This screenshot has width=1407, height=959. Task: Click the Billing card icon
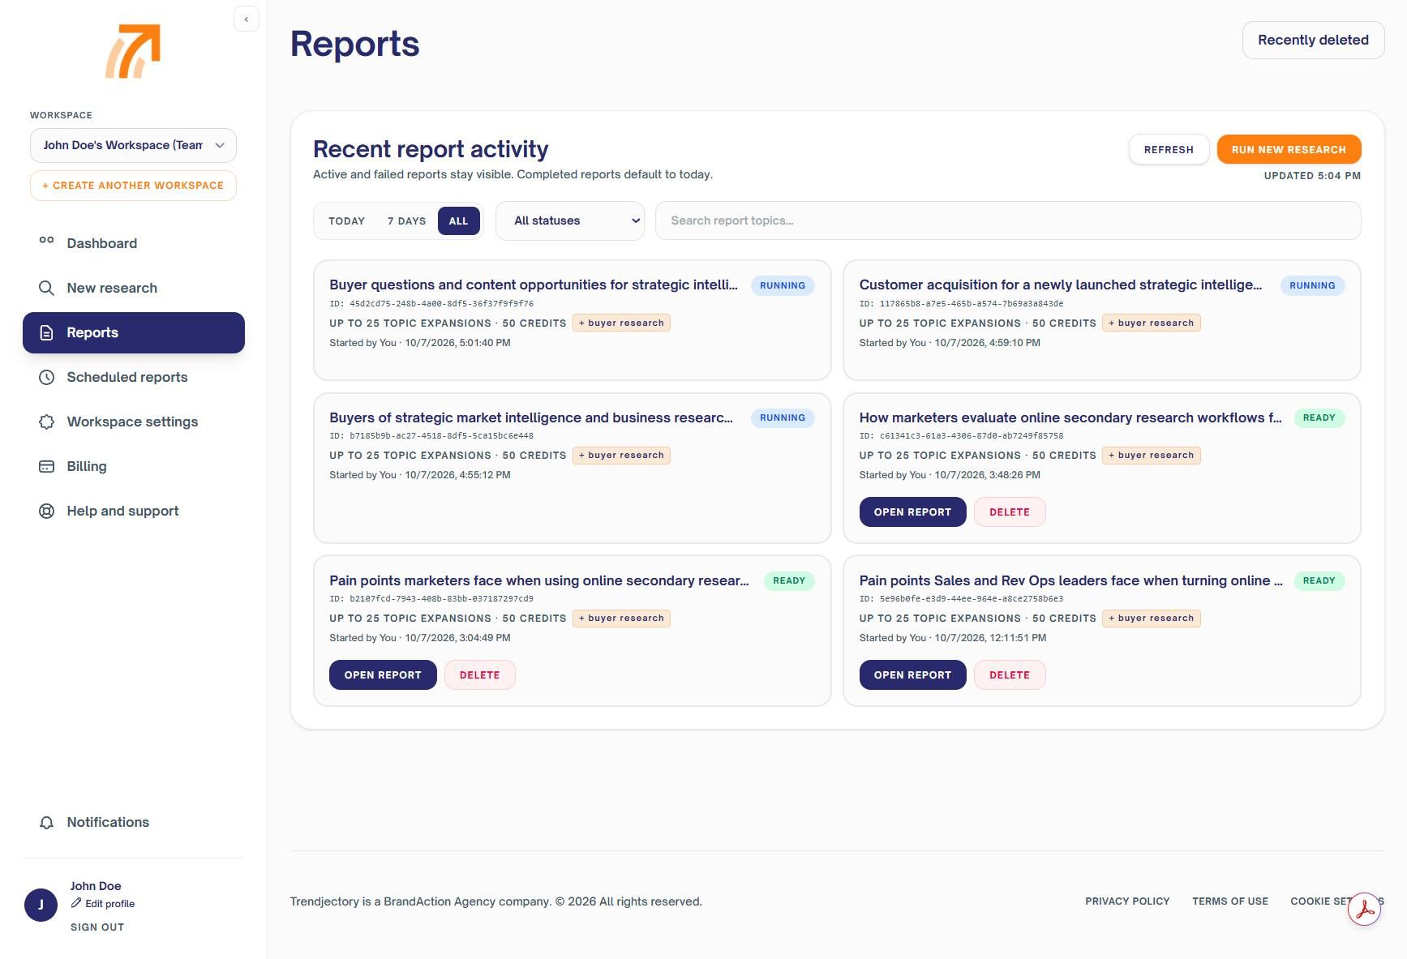pos(47,466)
